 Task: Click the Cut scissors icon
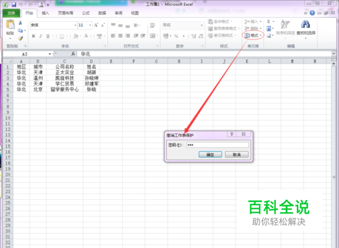[20, 23]
